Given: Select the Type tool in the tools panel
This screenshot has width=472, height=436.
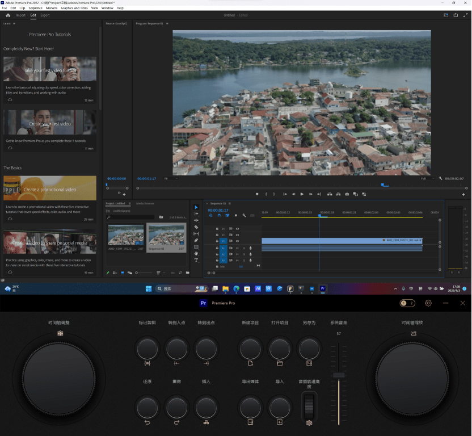Looking at the screenshot, I should coord(196,260).
